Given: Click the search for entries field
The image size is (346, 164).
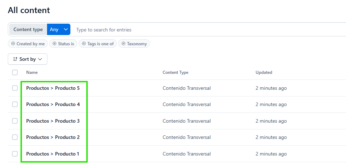Looking at the screenshot, I should (210, 30).
